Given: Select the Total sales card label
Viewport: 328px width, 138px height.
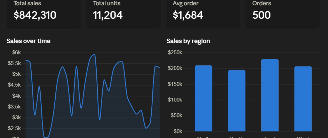Looking at the screenshot, I should click(27, 3).
